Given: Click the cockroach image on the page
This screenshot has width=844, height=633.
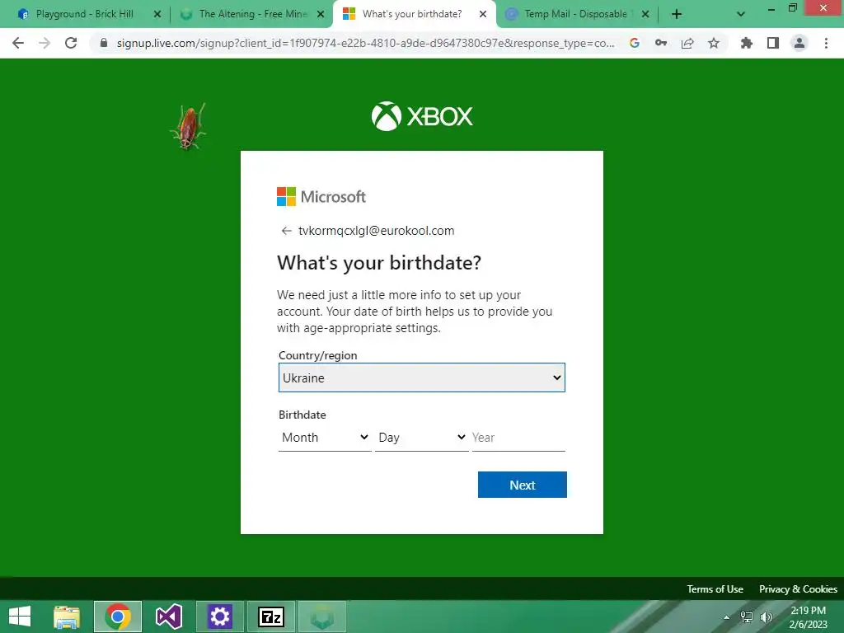Looking at the screenshot, I should [x=189, y=126].
